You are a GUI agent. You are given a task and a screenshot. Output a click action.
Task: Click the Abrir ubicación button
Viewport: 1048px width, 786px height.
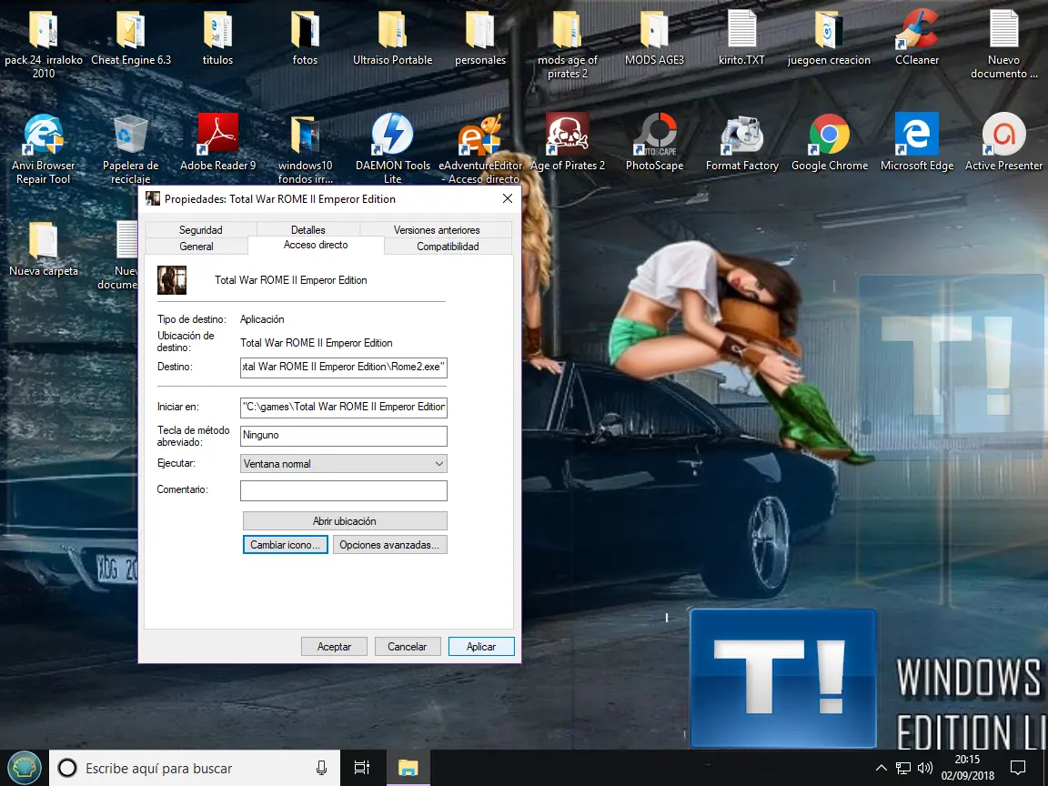(345, 520)
